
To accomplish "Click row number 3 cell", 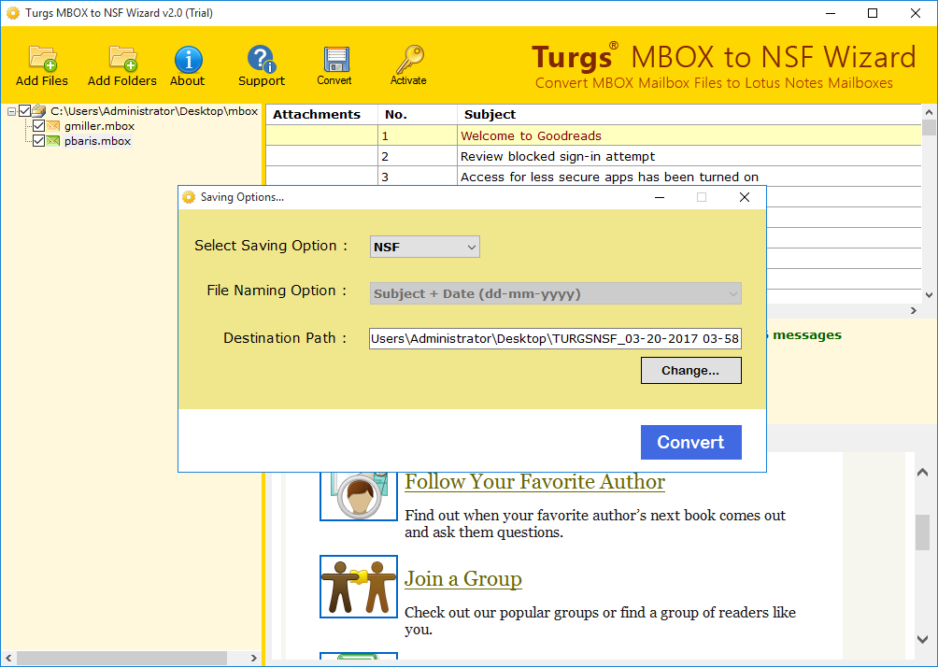I will (418, 177).
